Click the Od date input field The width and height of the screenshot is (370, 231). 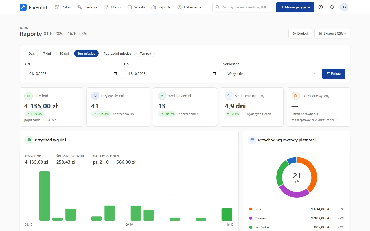[x=73, y=74]
